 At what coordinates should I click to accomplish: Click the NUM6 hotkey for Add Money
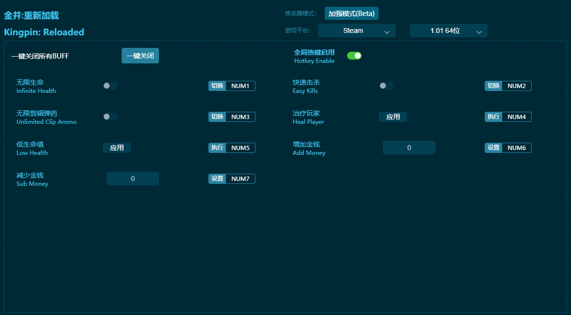point(517,148)
